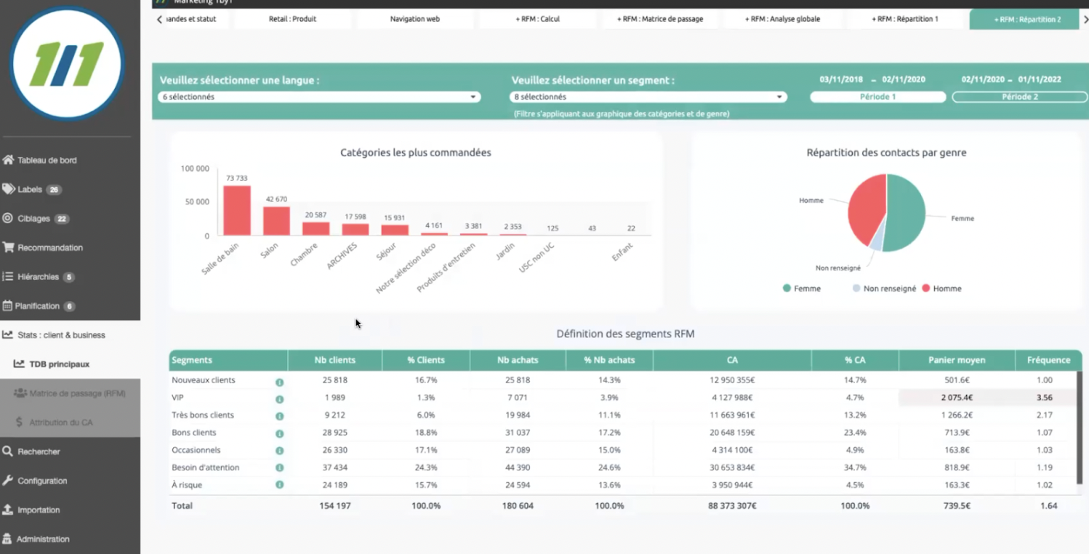The height and width of the screenshot is (554, 1089).
Task: Toggle Femme in the pie chart legend
Action: point(801,289)
